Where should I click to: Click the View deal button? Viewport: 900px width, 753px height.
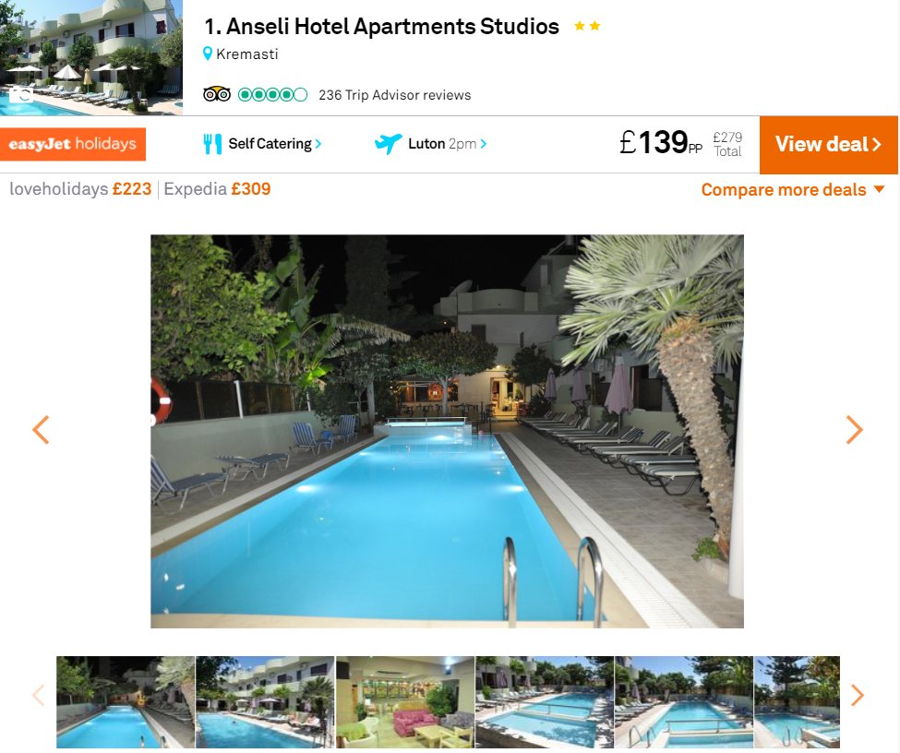(828, 145)
